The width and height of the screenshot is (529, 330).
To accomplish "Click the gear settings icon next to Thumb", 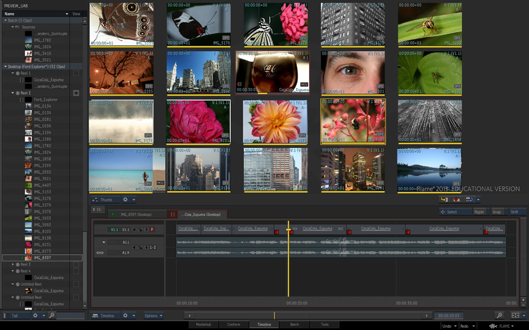I will (125, 200).
